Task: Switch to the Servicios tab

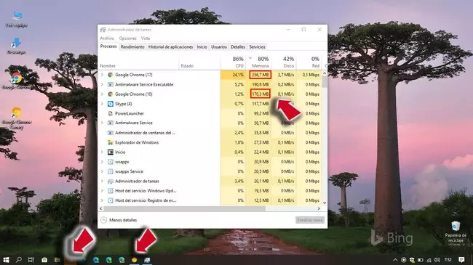Action: [258, 47]
